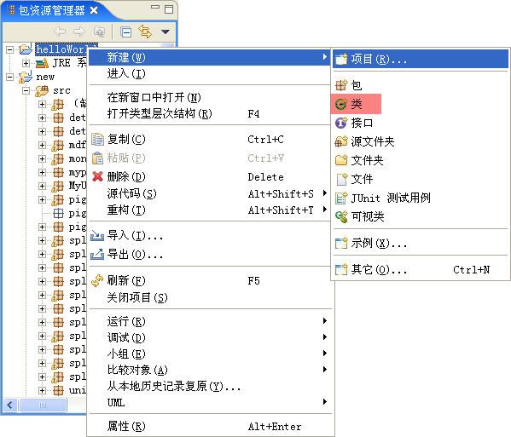511x437 pixels.
Task: Click the Back arrow in Package Explorer toolbar
Action: click(60, 32)
